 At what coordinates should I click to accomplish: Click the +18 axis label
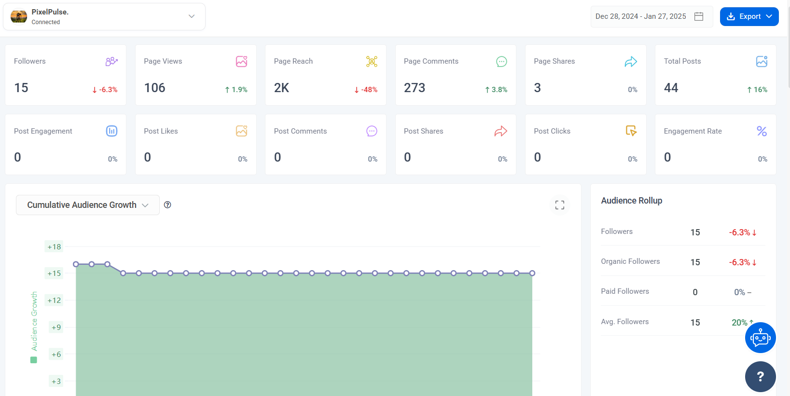tap(54, 246)
